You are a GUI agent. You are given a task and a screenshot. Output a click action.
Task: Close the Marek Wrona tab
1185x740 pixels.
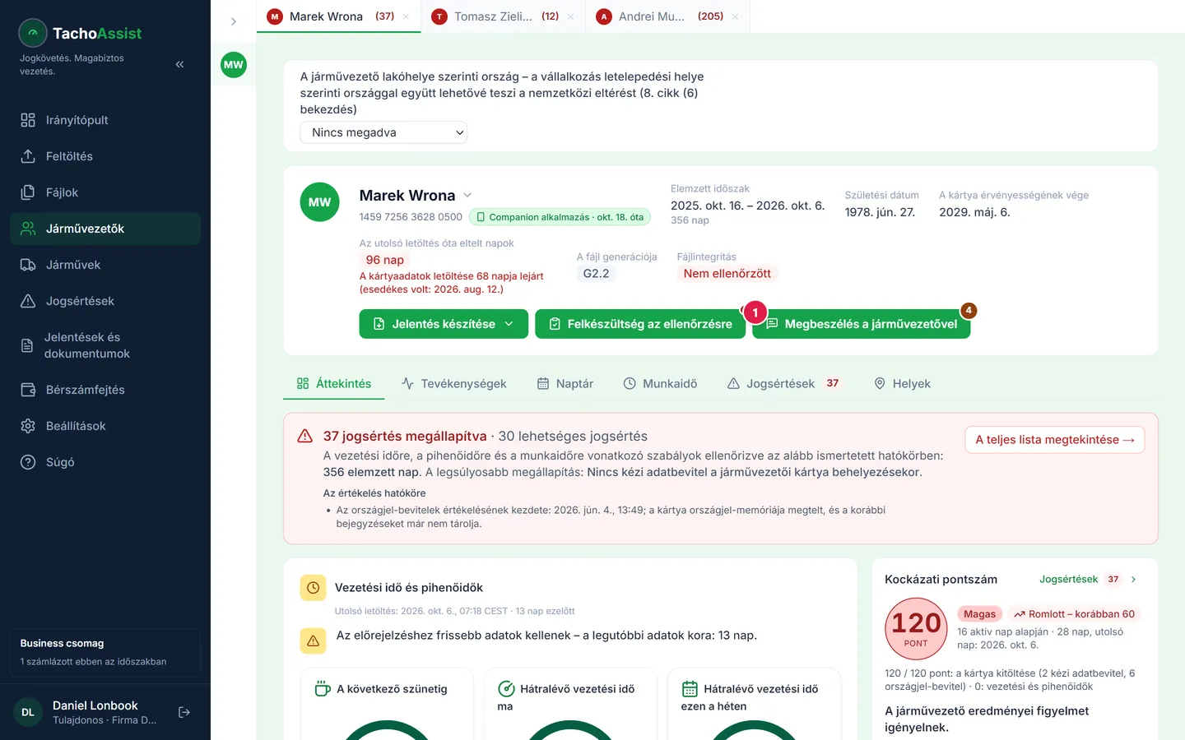coord(407,16)
